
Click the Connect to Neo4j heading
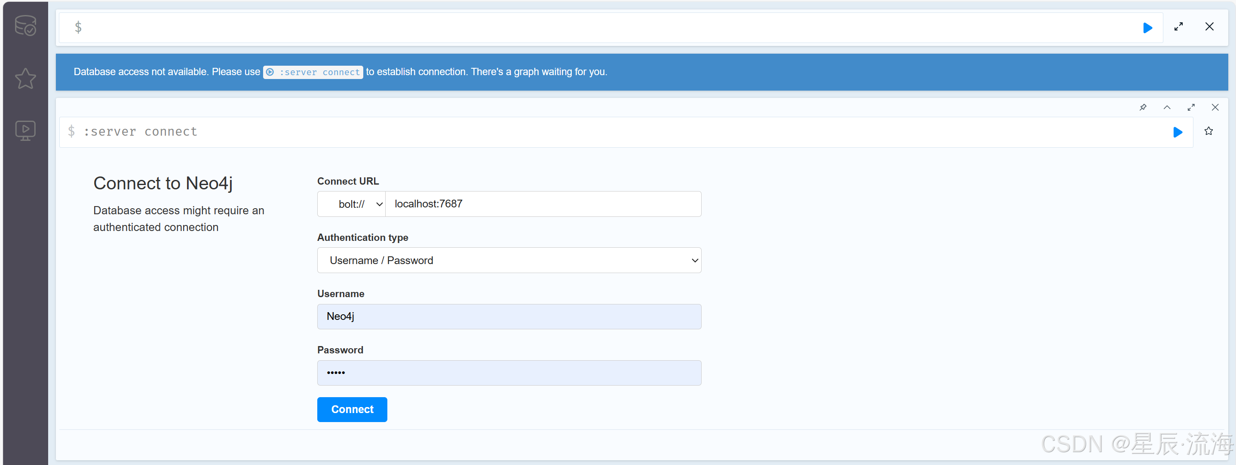(x=163, y=183)
